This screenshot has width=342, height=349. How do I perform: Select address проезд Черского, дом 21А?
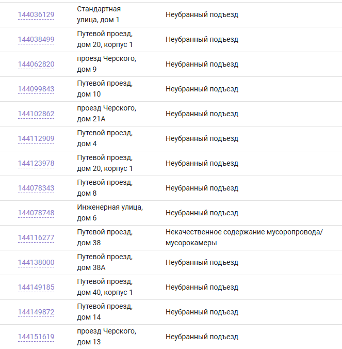106,114
